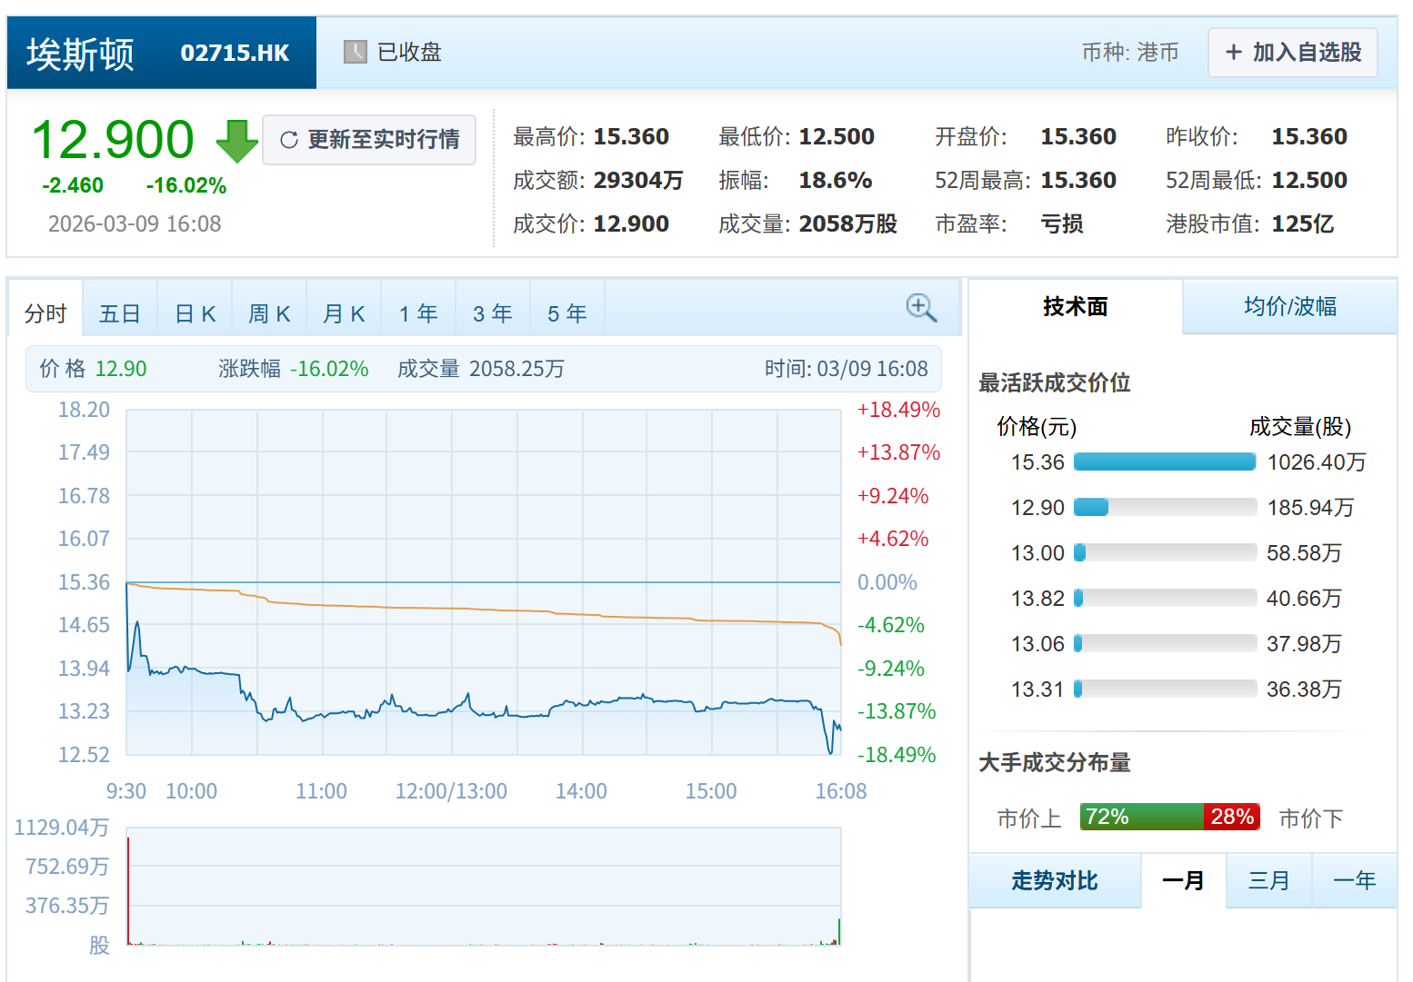This screenshot has height=982, width=1413.
Task: Click the plus icon in 加入自选股
Action: [1233, 52]
